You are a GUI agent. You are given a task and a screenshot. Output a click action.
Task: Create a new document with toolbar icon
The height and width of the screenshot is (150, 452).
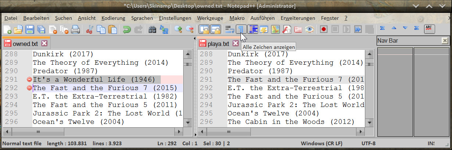(7, 29)
